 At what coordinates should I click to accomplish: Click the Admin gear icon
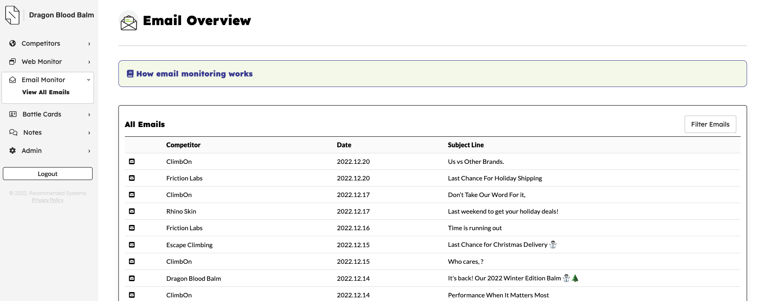pyautogui.click(x=13, y=150)
